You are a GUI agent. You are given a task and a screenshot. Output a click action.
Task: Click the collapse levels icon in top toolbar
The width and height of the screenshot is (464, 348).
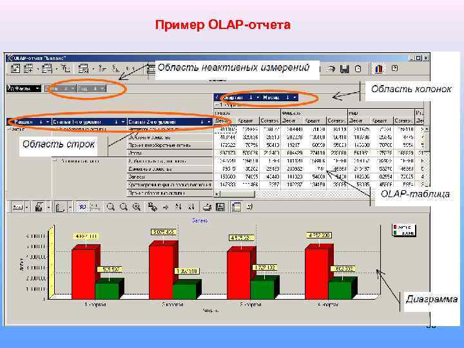(116, 69)
